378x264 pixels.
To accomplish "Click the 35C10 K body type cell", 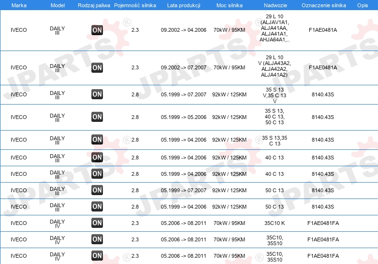I will pyautogui.click(x=275, y=223).
